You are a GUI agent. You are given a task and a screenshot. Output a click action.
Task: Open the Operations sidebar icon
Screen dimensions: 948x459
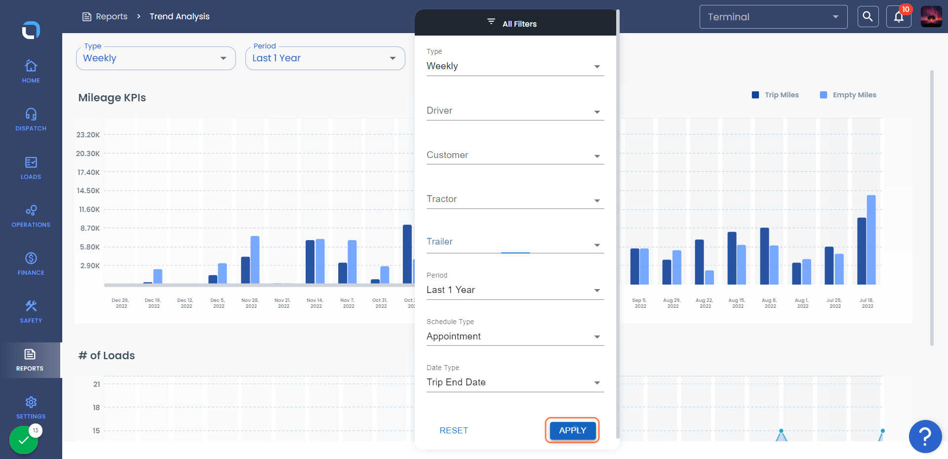[x=31, y=210]
